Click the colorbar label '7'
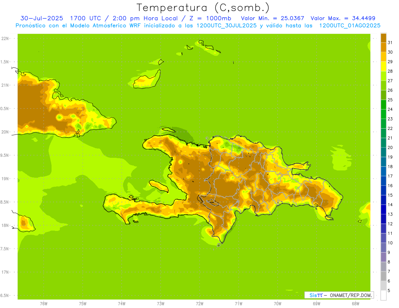The height and width of the screenshot is (308, 399). [x=389, y=271]
